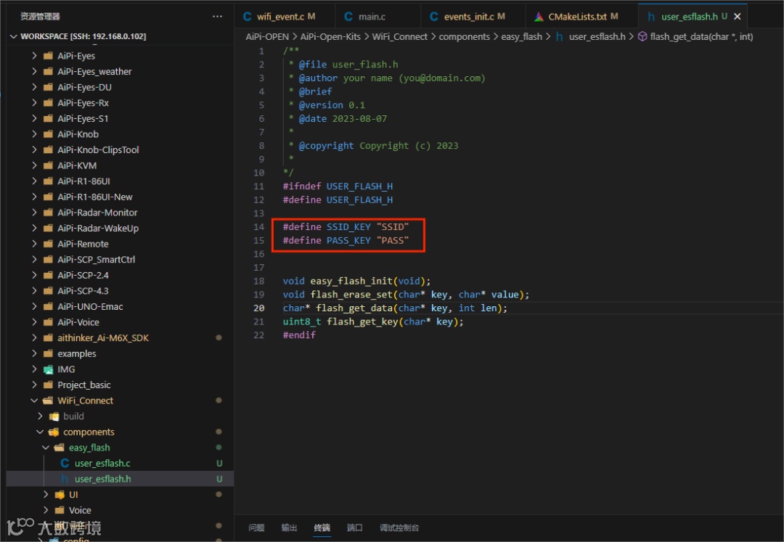Click the CMake icon on CMakeLists.txt tab
This screenshot has height=542, width=784.
click(539, 16)
